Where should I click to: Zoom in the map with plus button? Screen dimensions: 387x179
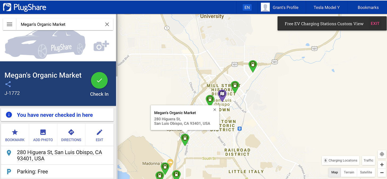click(382, 165)
